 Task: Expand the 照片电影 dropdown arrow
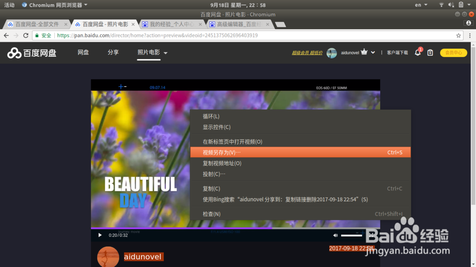[x=166, y=53]
